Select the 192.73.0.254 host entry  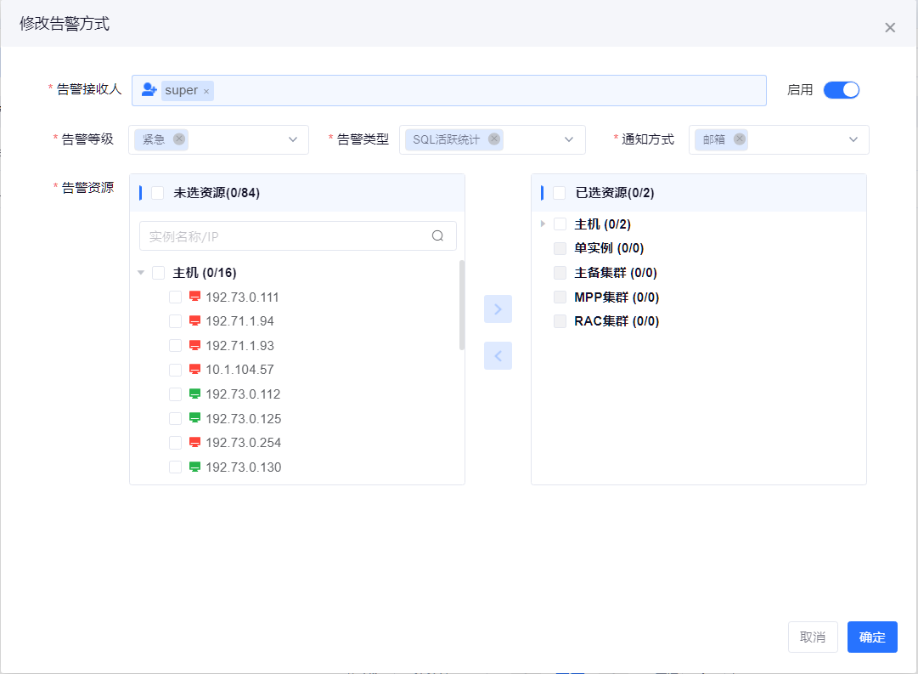243,443
